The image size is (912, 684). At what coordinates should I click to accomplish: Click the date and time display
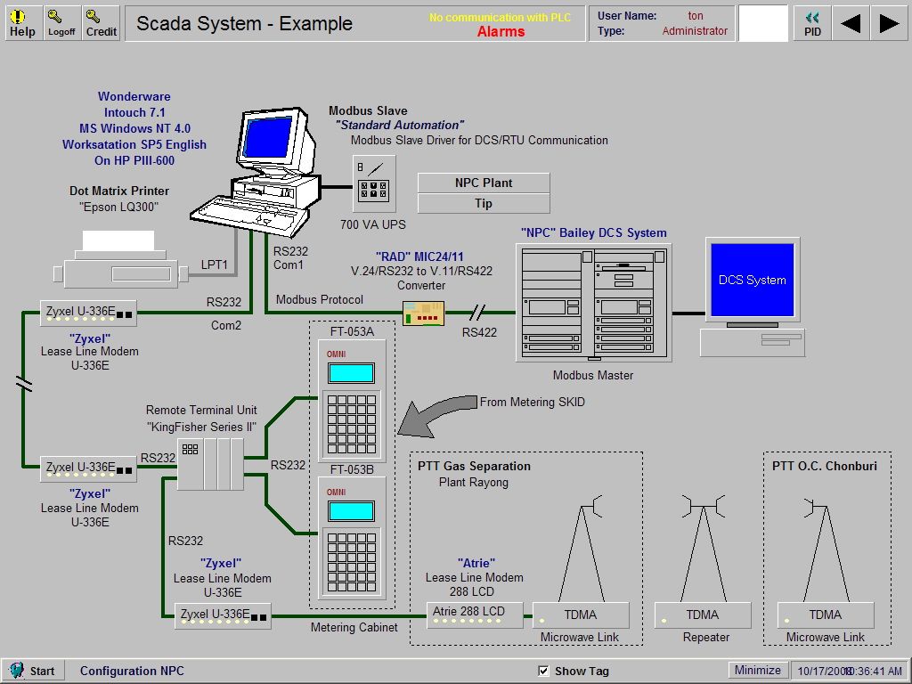point(851,670)
